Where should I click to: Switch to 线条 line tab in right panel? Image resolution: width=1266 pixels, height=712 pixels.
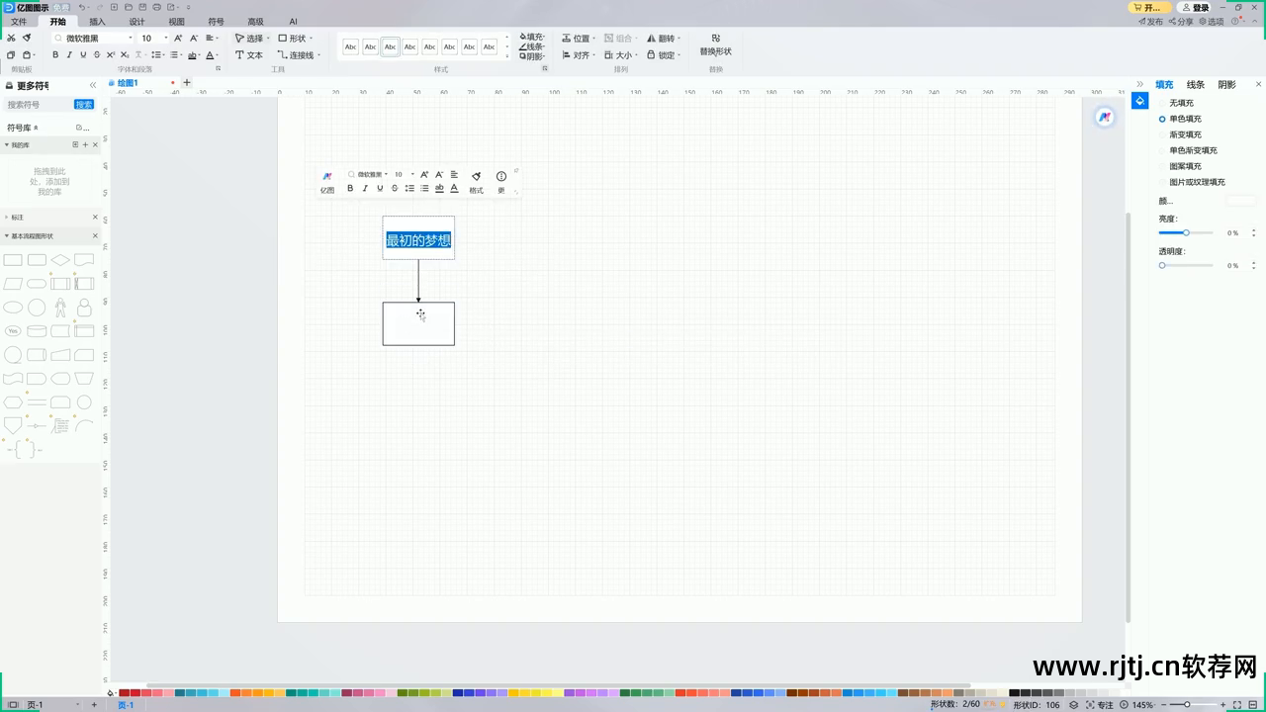(x=1196, y=85)
